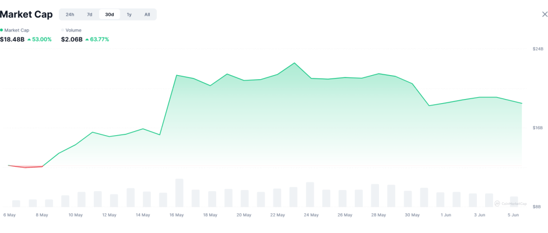The width and height of the screenshot is (548, 233).
Task: Click the tallest volume bar at 16 May
Action: 180,193
